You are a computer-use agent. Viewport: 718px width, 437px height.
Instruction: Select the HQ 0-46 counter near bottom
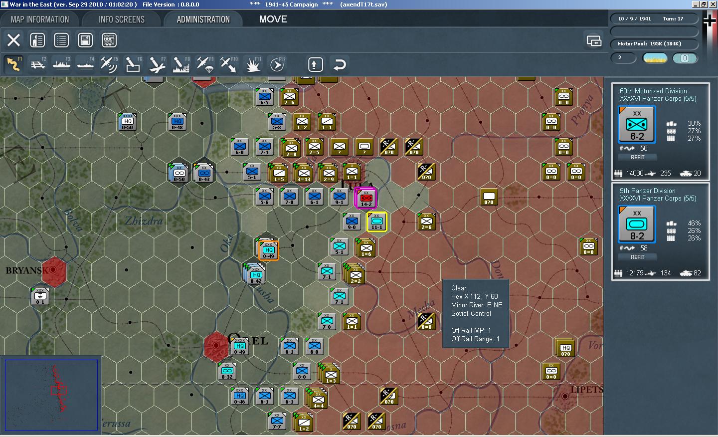[239, 397]
